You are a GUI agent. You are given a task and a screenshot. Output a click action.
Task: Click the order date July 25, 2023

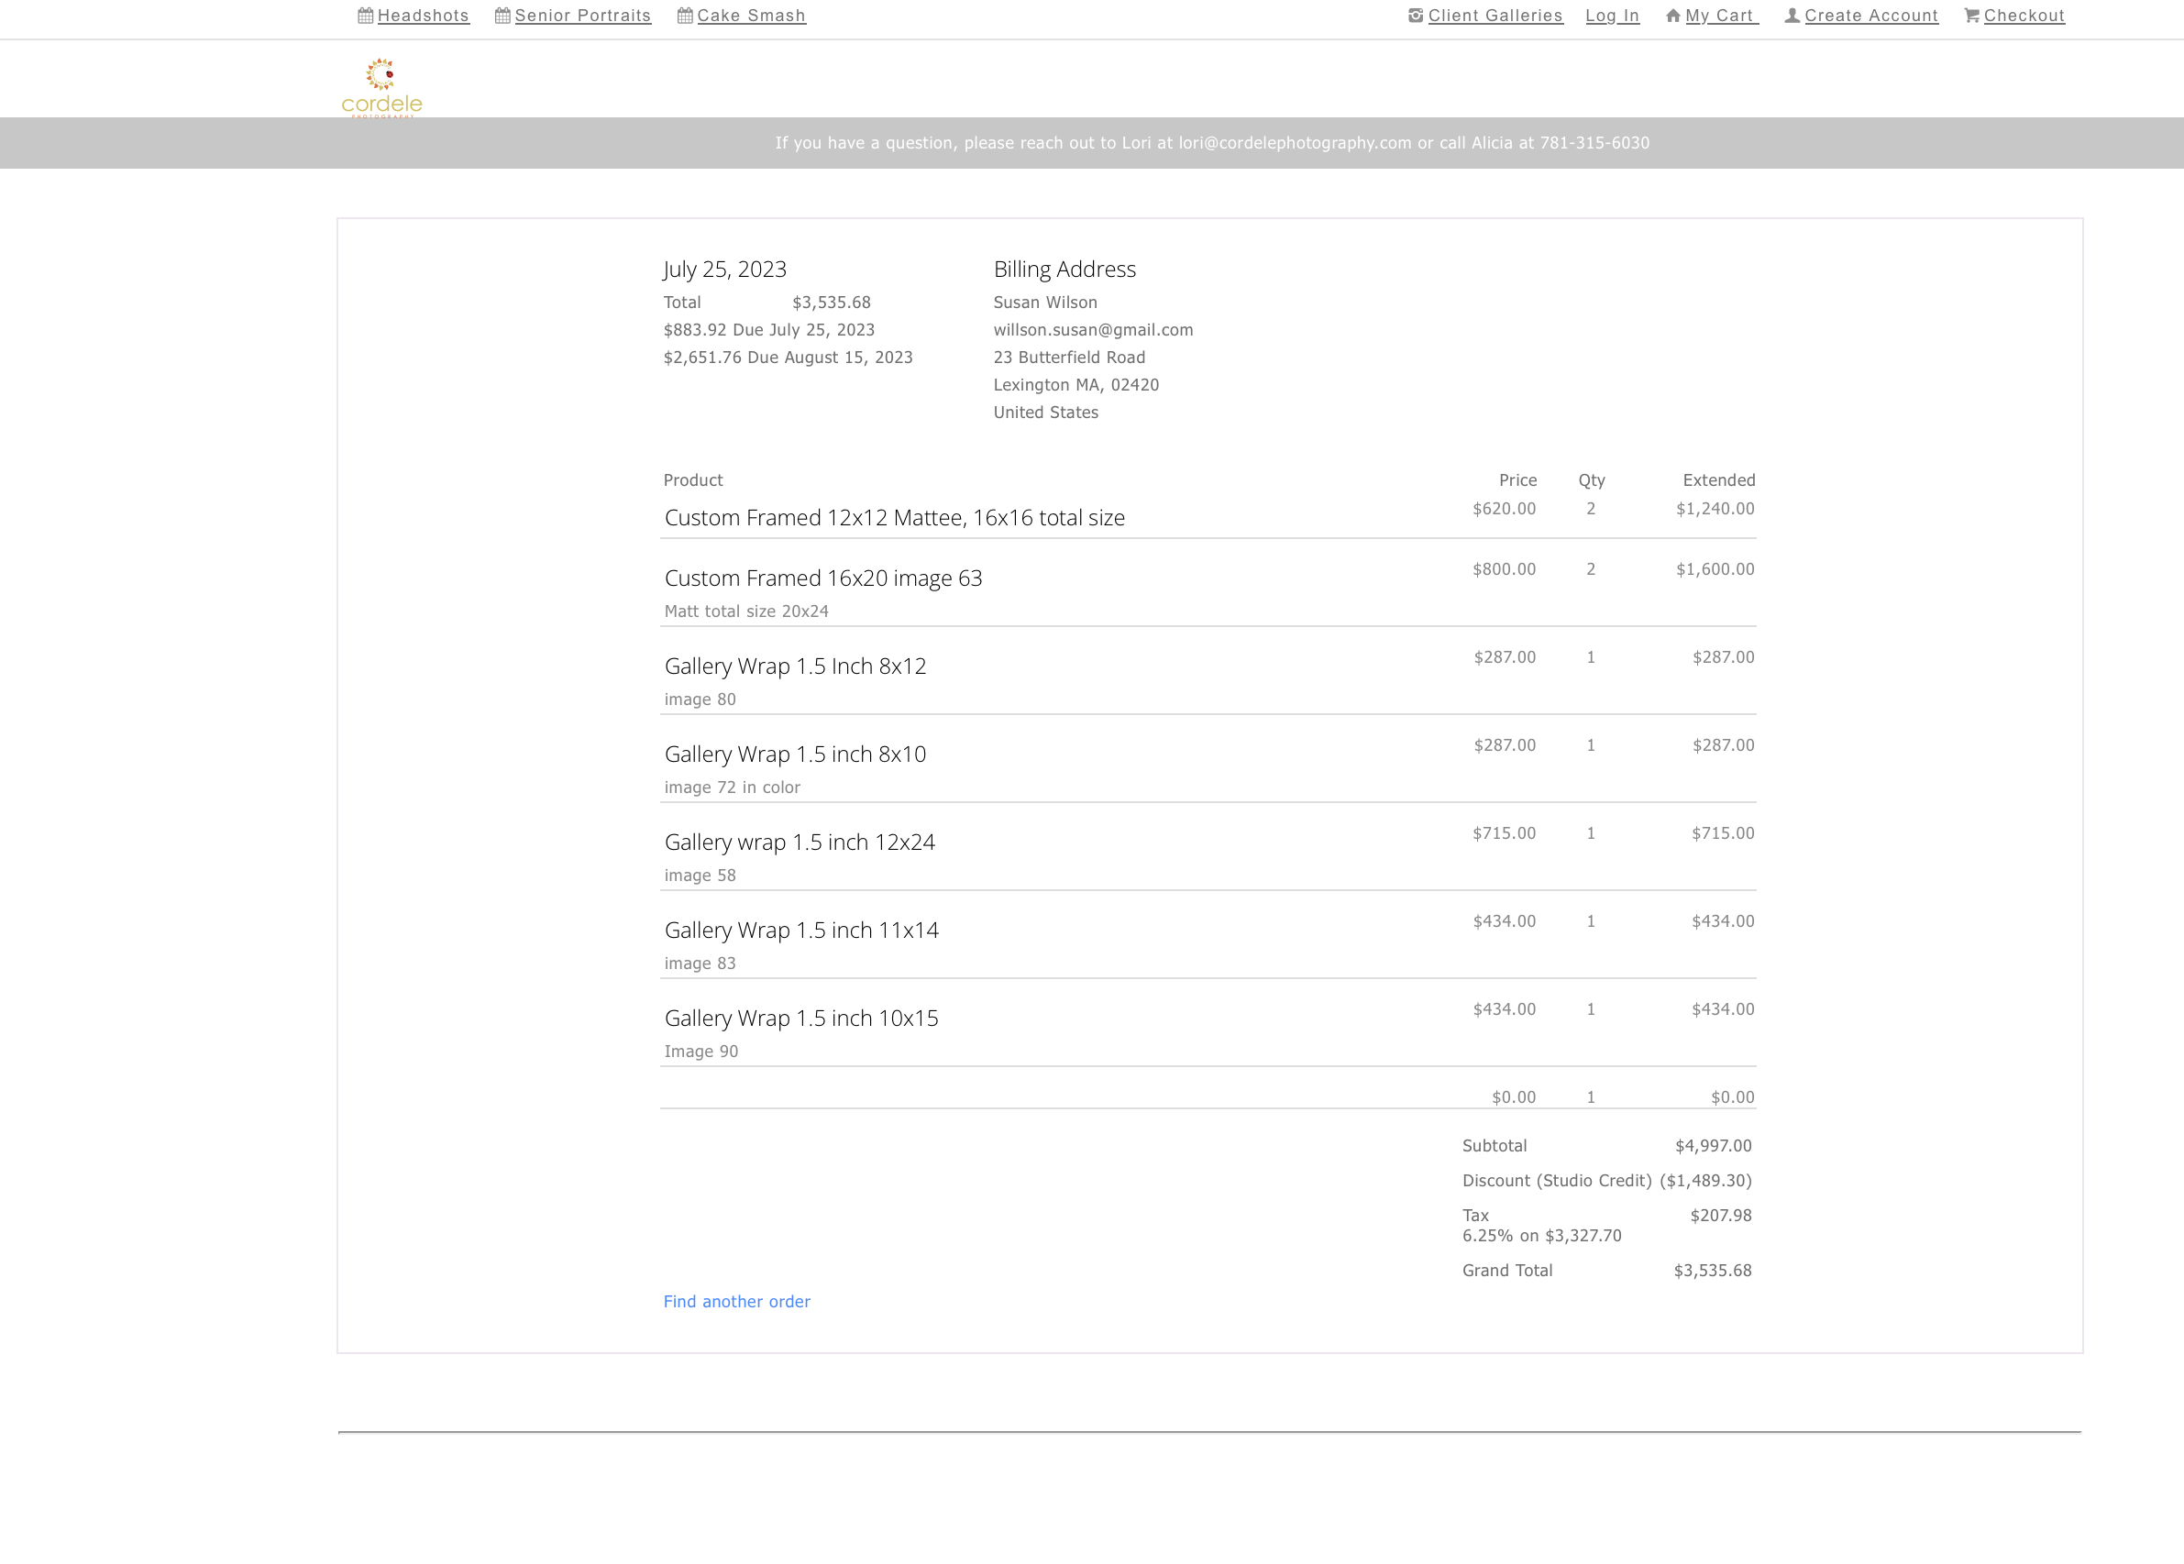pos(725,269)
